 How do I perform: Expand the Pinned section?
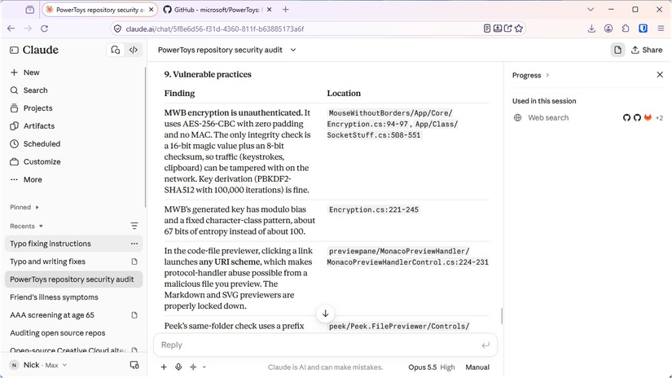click(24, 208)
